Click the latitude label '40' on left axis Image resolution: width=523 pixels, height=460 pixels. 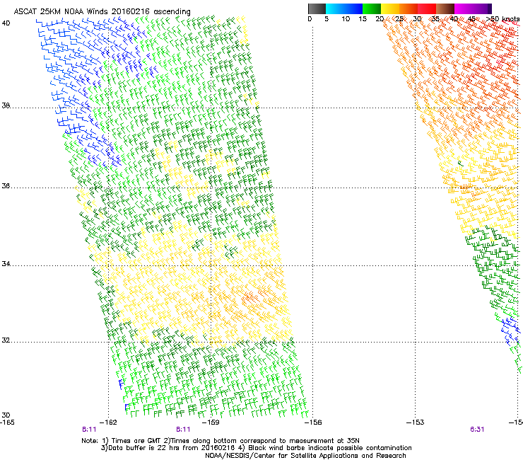pyautogui.click(x=6, y=23)
